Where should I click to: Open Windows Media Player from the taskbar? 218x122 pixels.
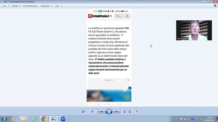[14, 119]
